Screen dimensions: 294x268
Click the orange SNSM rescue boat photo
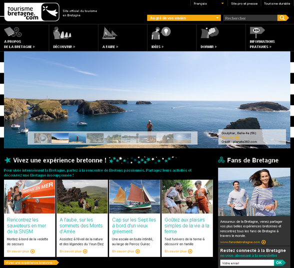pos(29,196)
